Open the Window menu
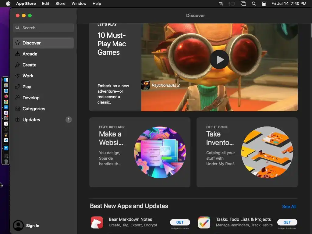 click(x=79, y=4)
